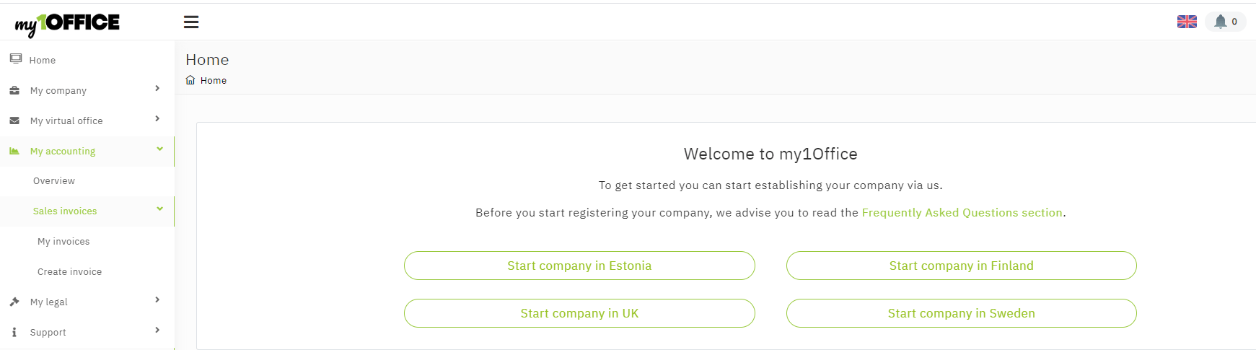Select My invoices menu item

pyautogui.click(x=63, y=242)
